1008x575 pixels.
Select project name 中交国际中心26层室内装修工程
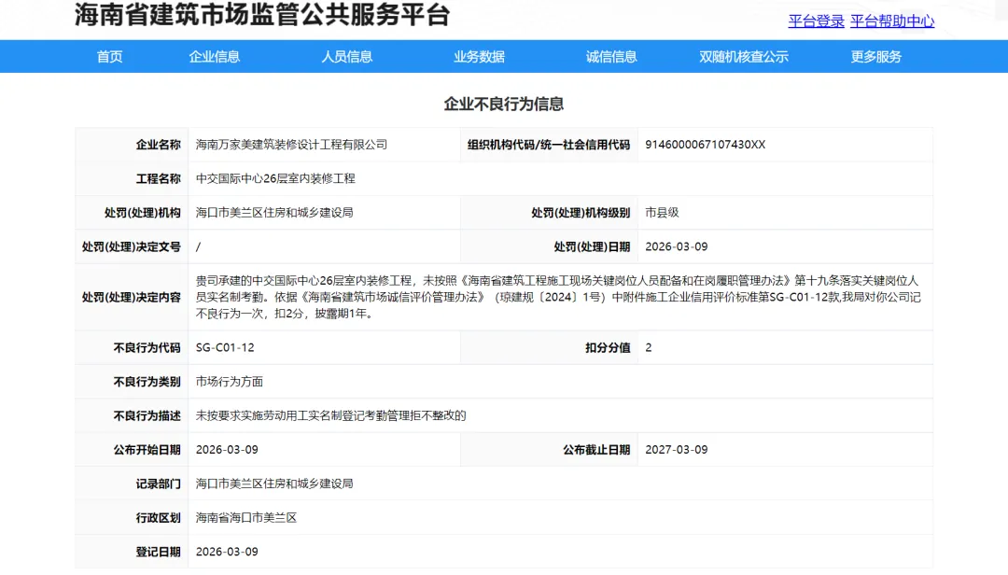click(275, 179)
